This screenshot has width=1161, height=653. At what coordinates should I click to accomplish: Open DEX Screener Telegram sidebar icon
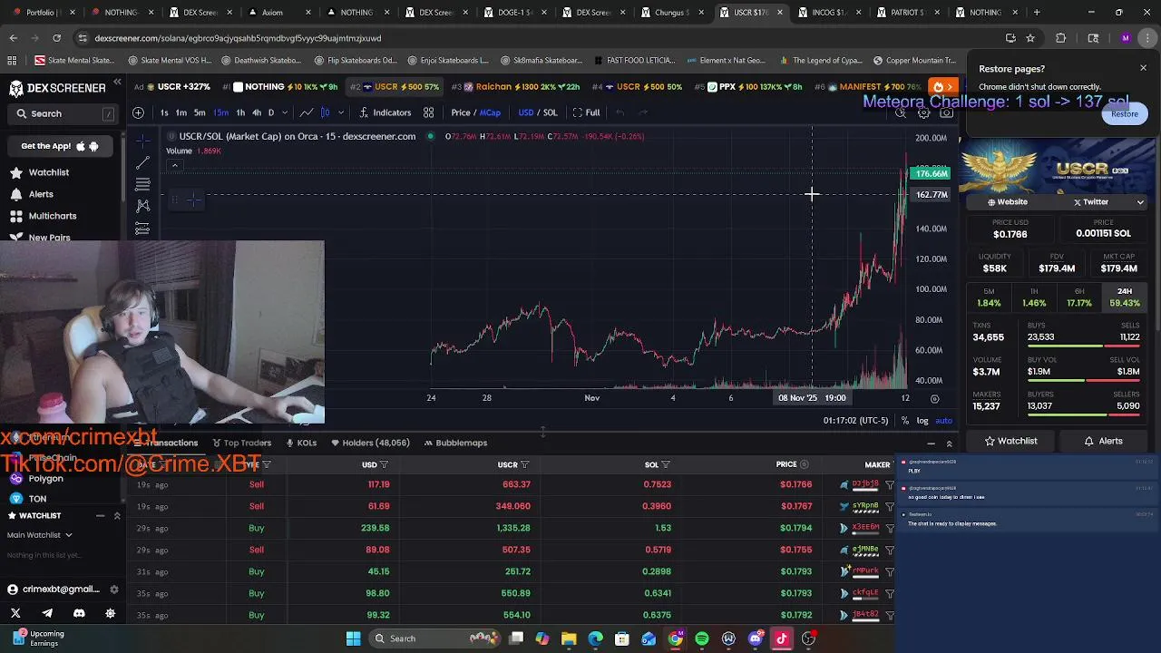click(x=47, y=613)
